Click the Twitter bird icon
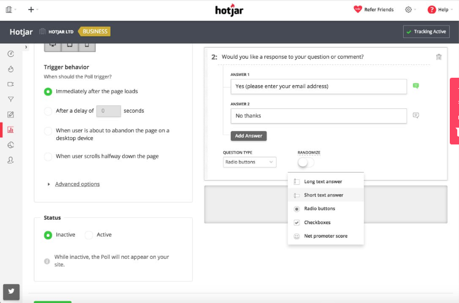The height and width of the screenshot is (303, 459). 11,291
